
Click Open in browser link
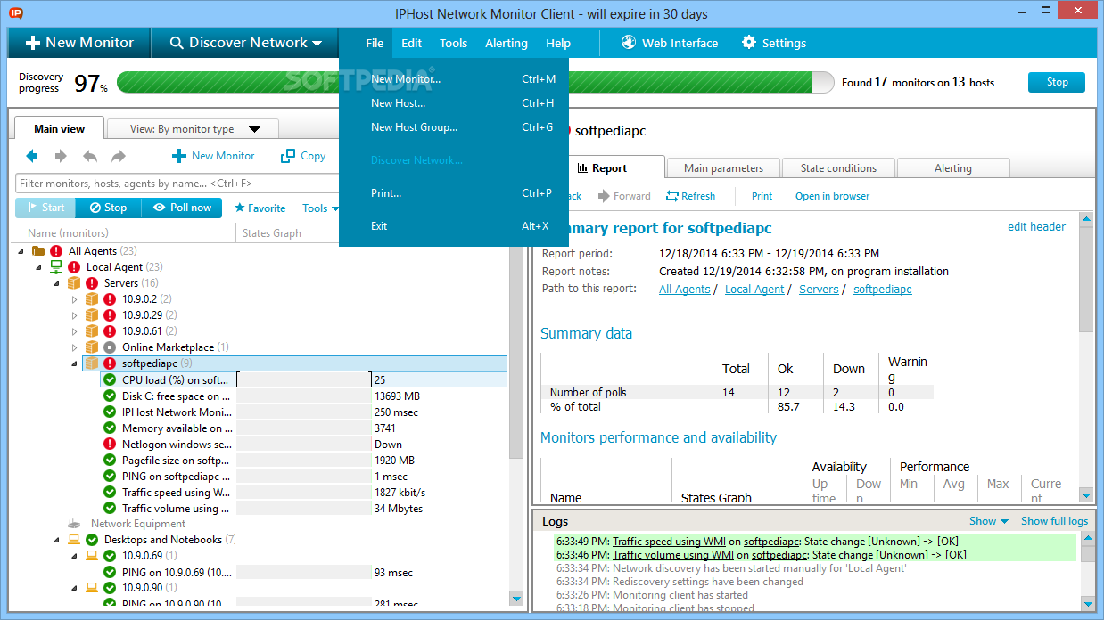[x=832, y=196]
